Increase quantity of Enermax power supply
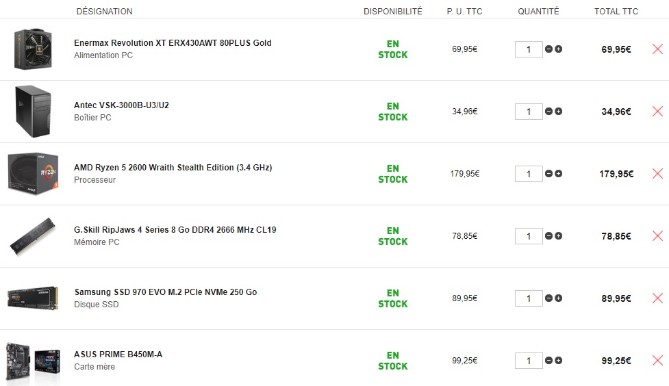The image size is (669, 386). coord(559,49)
